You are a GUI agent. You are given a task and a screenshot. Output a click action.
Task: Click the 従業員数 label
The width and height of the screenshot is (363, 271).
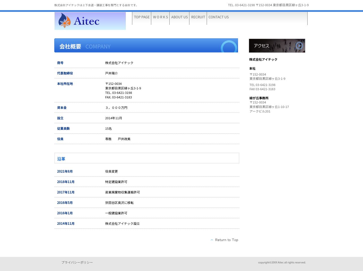tap(63, 129)
